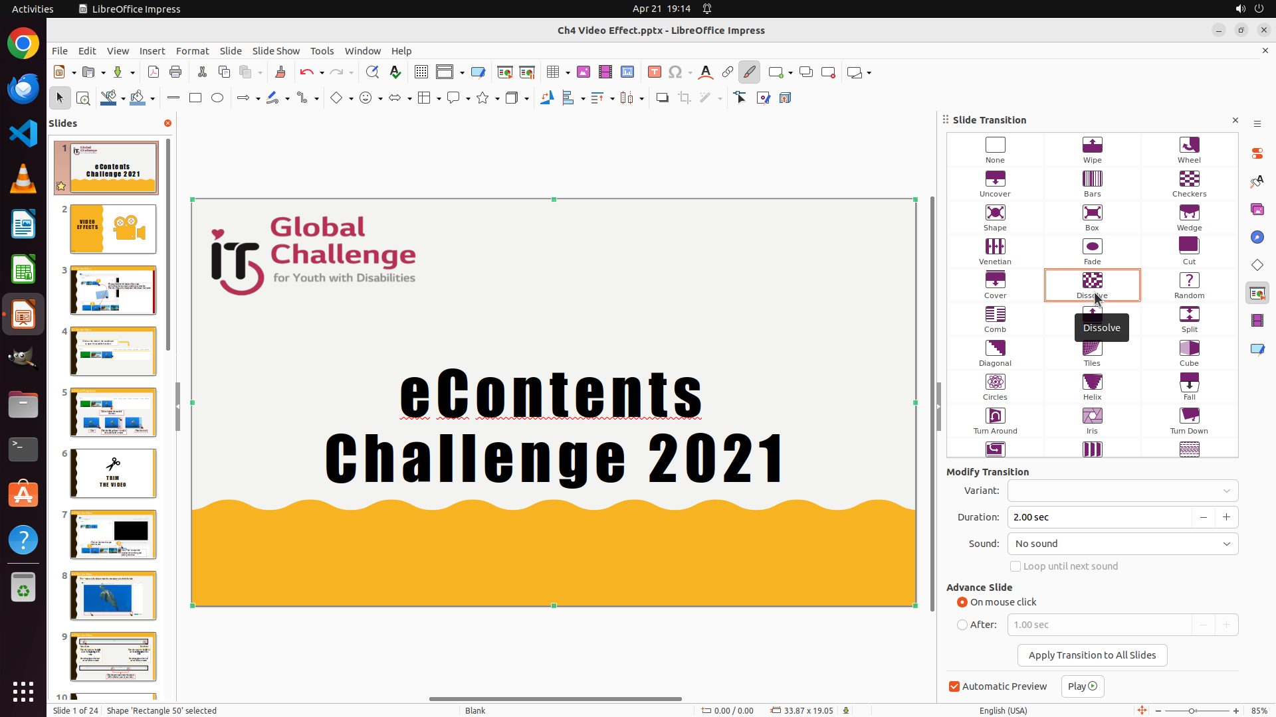The height and width of the screenshot is (717, 1276).
Task: Apply the Cube transition effect
Action: pos(1189,353)
